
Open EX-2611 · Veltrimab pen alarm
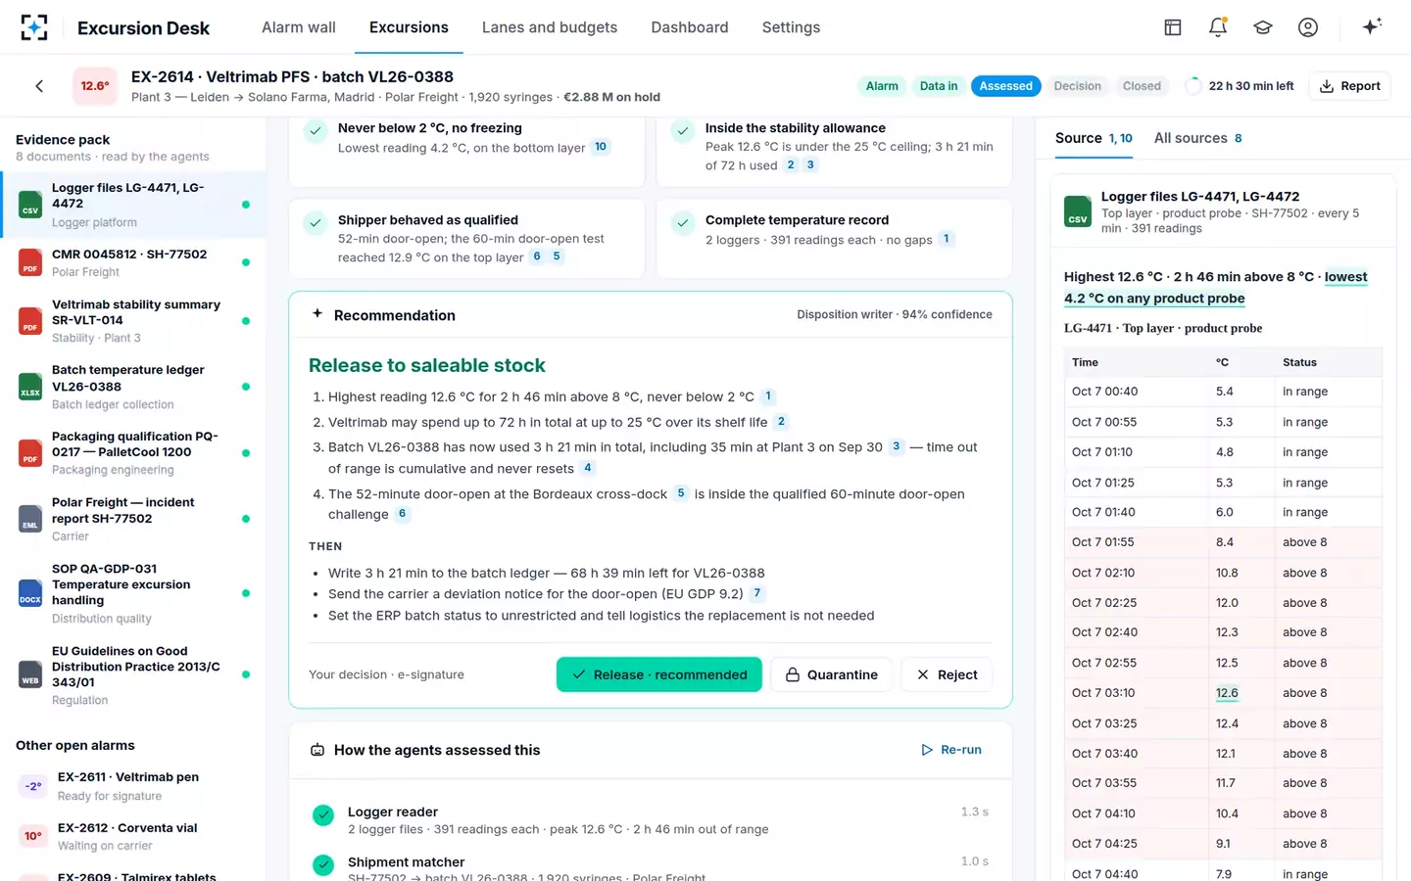(x=132, y=786)
